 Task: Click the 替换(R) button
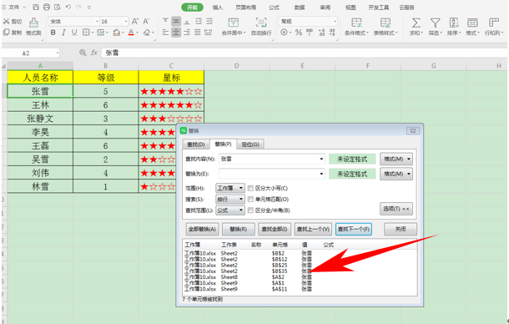pos(239,229)
